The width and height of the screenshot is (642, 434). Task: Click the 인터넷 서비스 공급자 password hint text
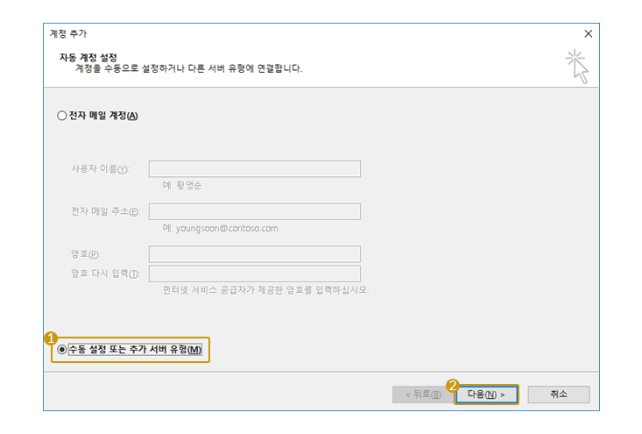tap(265, 289)
